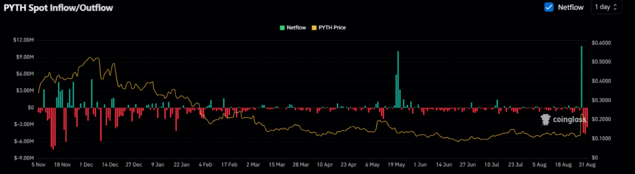The width and height of the screenshot is (635, 174).
Task: Click the 19 May date label
Action: tap(396, 165)
